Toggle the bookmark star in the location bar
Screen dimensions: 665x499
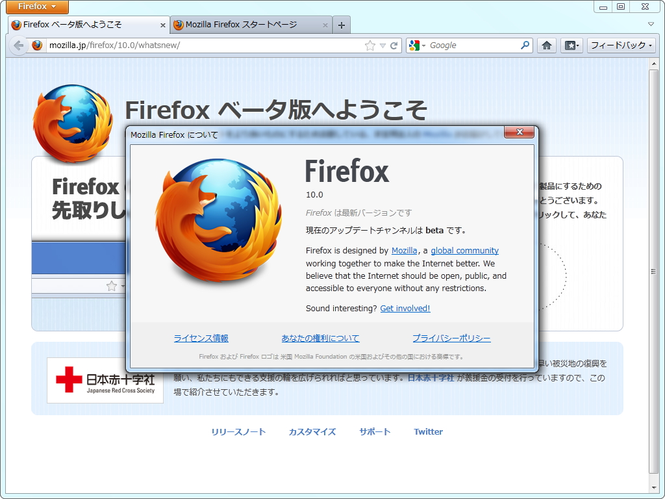(370, 45)
